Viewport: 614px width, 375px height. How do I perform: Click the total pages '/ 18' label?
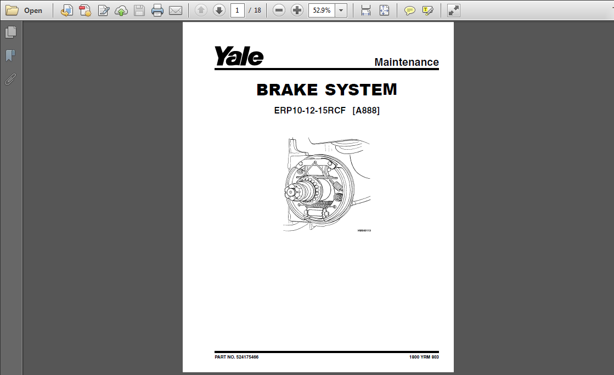pos(255,10)
